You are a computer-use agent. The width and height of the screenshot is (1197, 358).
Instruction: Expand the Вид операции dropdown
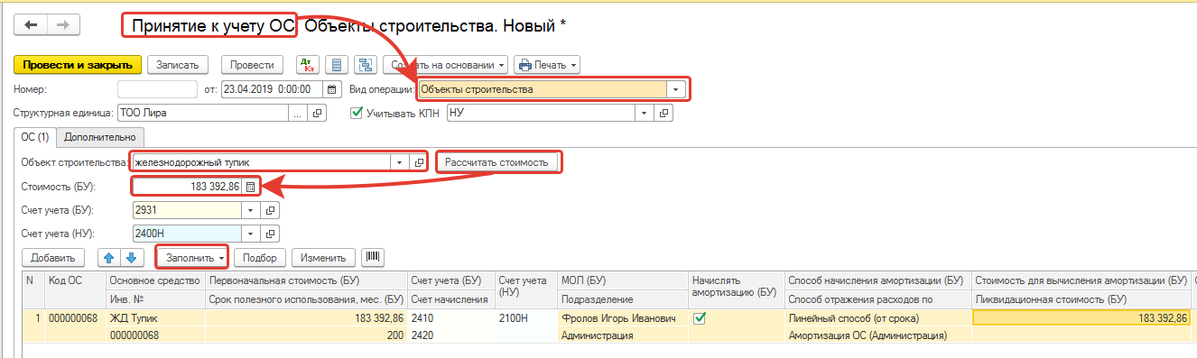tap(675, 89)
